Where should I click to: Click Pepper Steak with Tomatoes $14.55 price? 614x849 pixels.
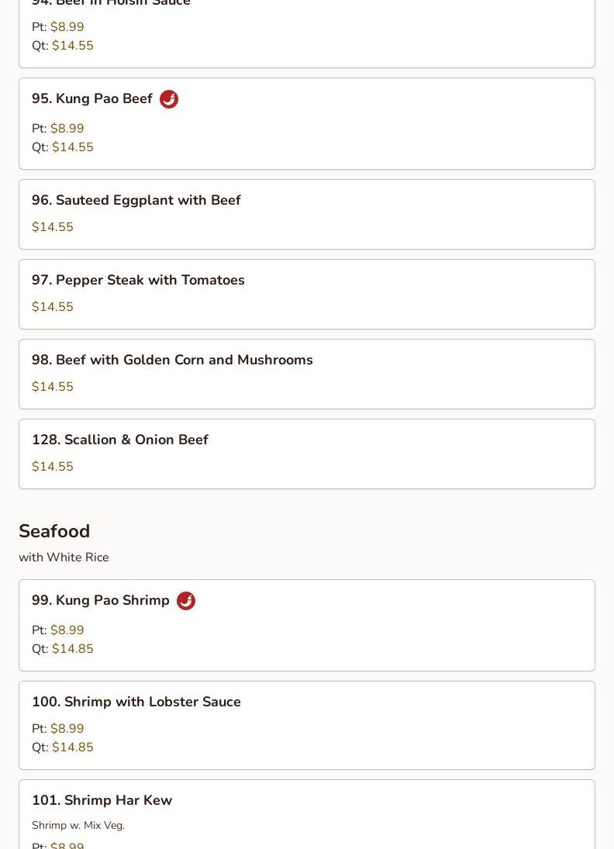coord(53,306)
